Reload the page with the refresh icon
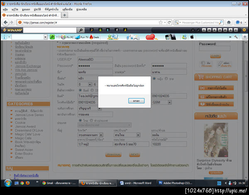249x195 pixels. pos(169,22)
